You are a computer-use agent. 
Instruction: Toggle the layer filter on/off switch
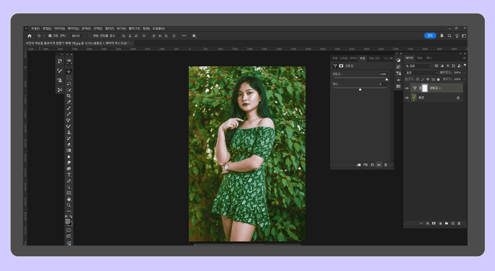(x=465, y=66)
